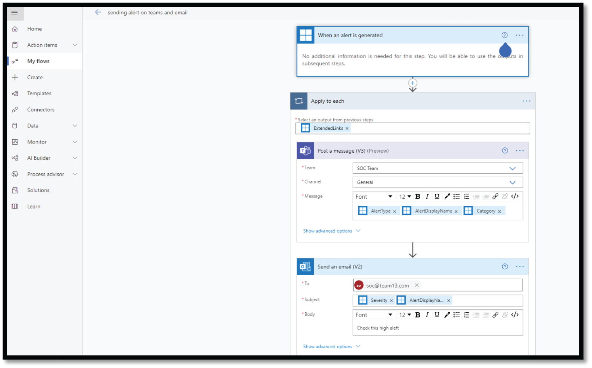Viewport: 592px width, 368px height.
Task: Open font size dropdown in Body editor
Action: tap(405, 315)
